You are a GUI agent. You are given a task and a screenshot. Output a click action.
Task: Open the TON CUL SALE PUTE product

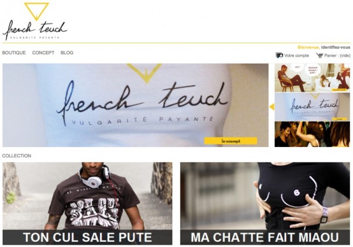87,204
